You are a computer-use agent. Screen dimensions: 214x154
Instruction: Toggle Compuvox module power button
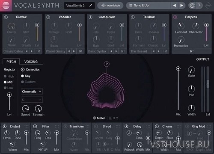pos(90,17)
